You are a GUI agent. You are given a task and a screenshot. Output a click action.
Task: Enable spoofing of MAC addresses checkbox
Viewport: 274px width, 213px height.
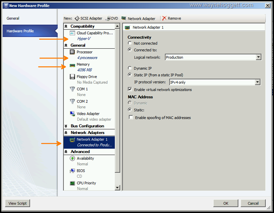131,117
